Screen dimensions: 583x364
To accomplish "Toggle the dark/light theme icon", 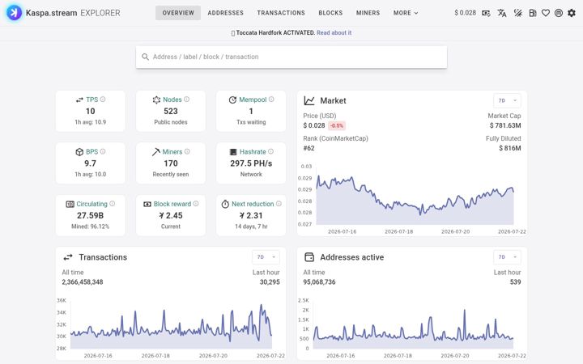I will pyautogui.click(x=518, y=13).
